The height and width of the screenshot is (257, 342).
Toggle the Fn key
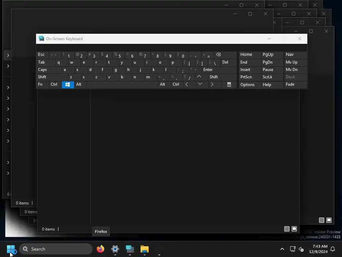coord(42,85)
